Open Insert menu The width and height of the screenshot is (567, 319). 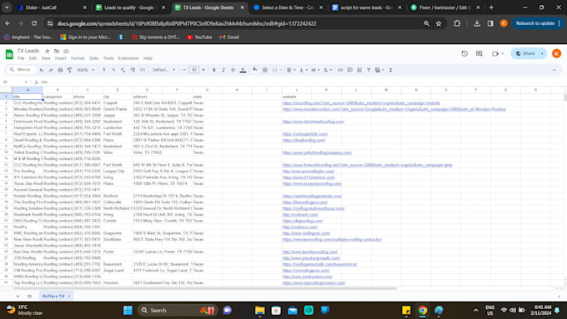pyautogui.click(x=60, y=58)
